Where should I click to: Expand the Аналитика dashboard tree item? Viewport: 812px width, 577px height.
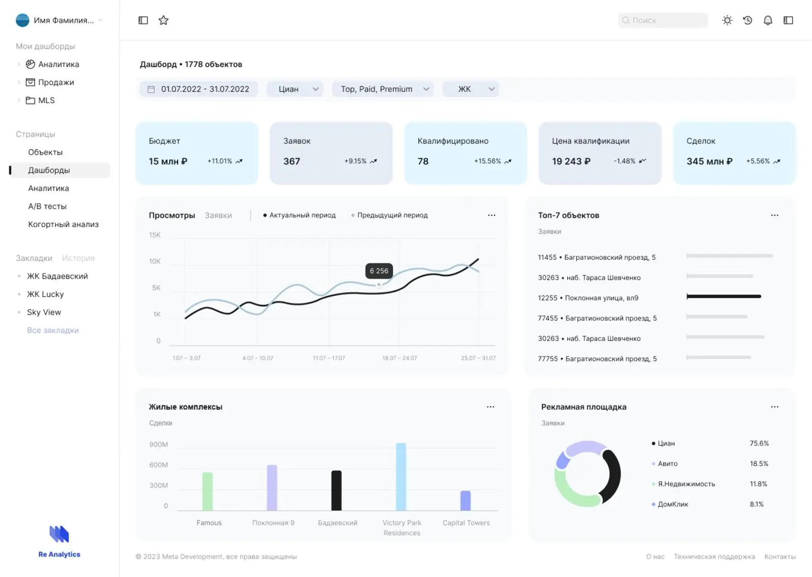point(19,64)
